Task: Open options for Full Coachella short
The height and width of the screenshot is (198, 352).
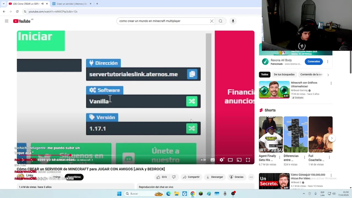Action: [x=329, y=158]
